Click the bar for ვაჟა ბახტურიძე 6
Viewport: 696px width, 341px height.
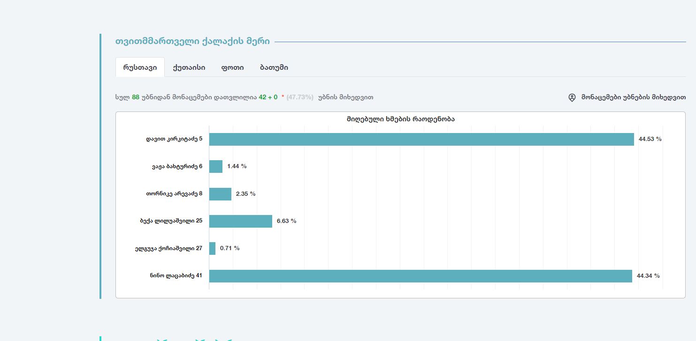click(x=216, y=166)
